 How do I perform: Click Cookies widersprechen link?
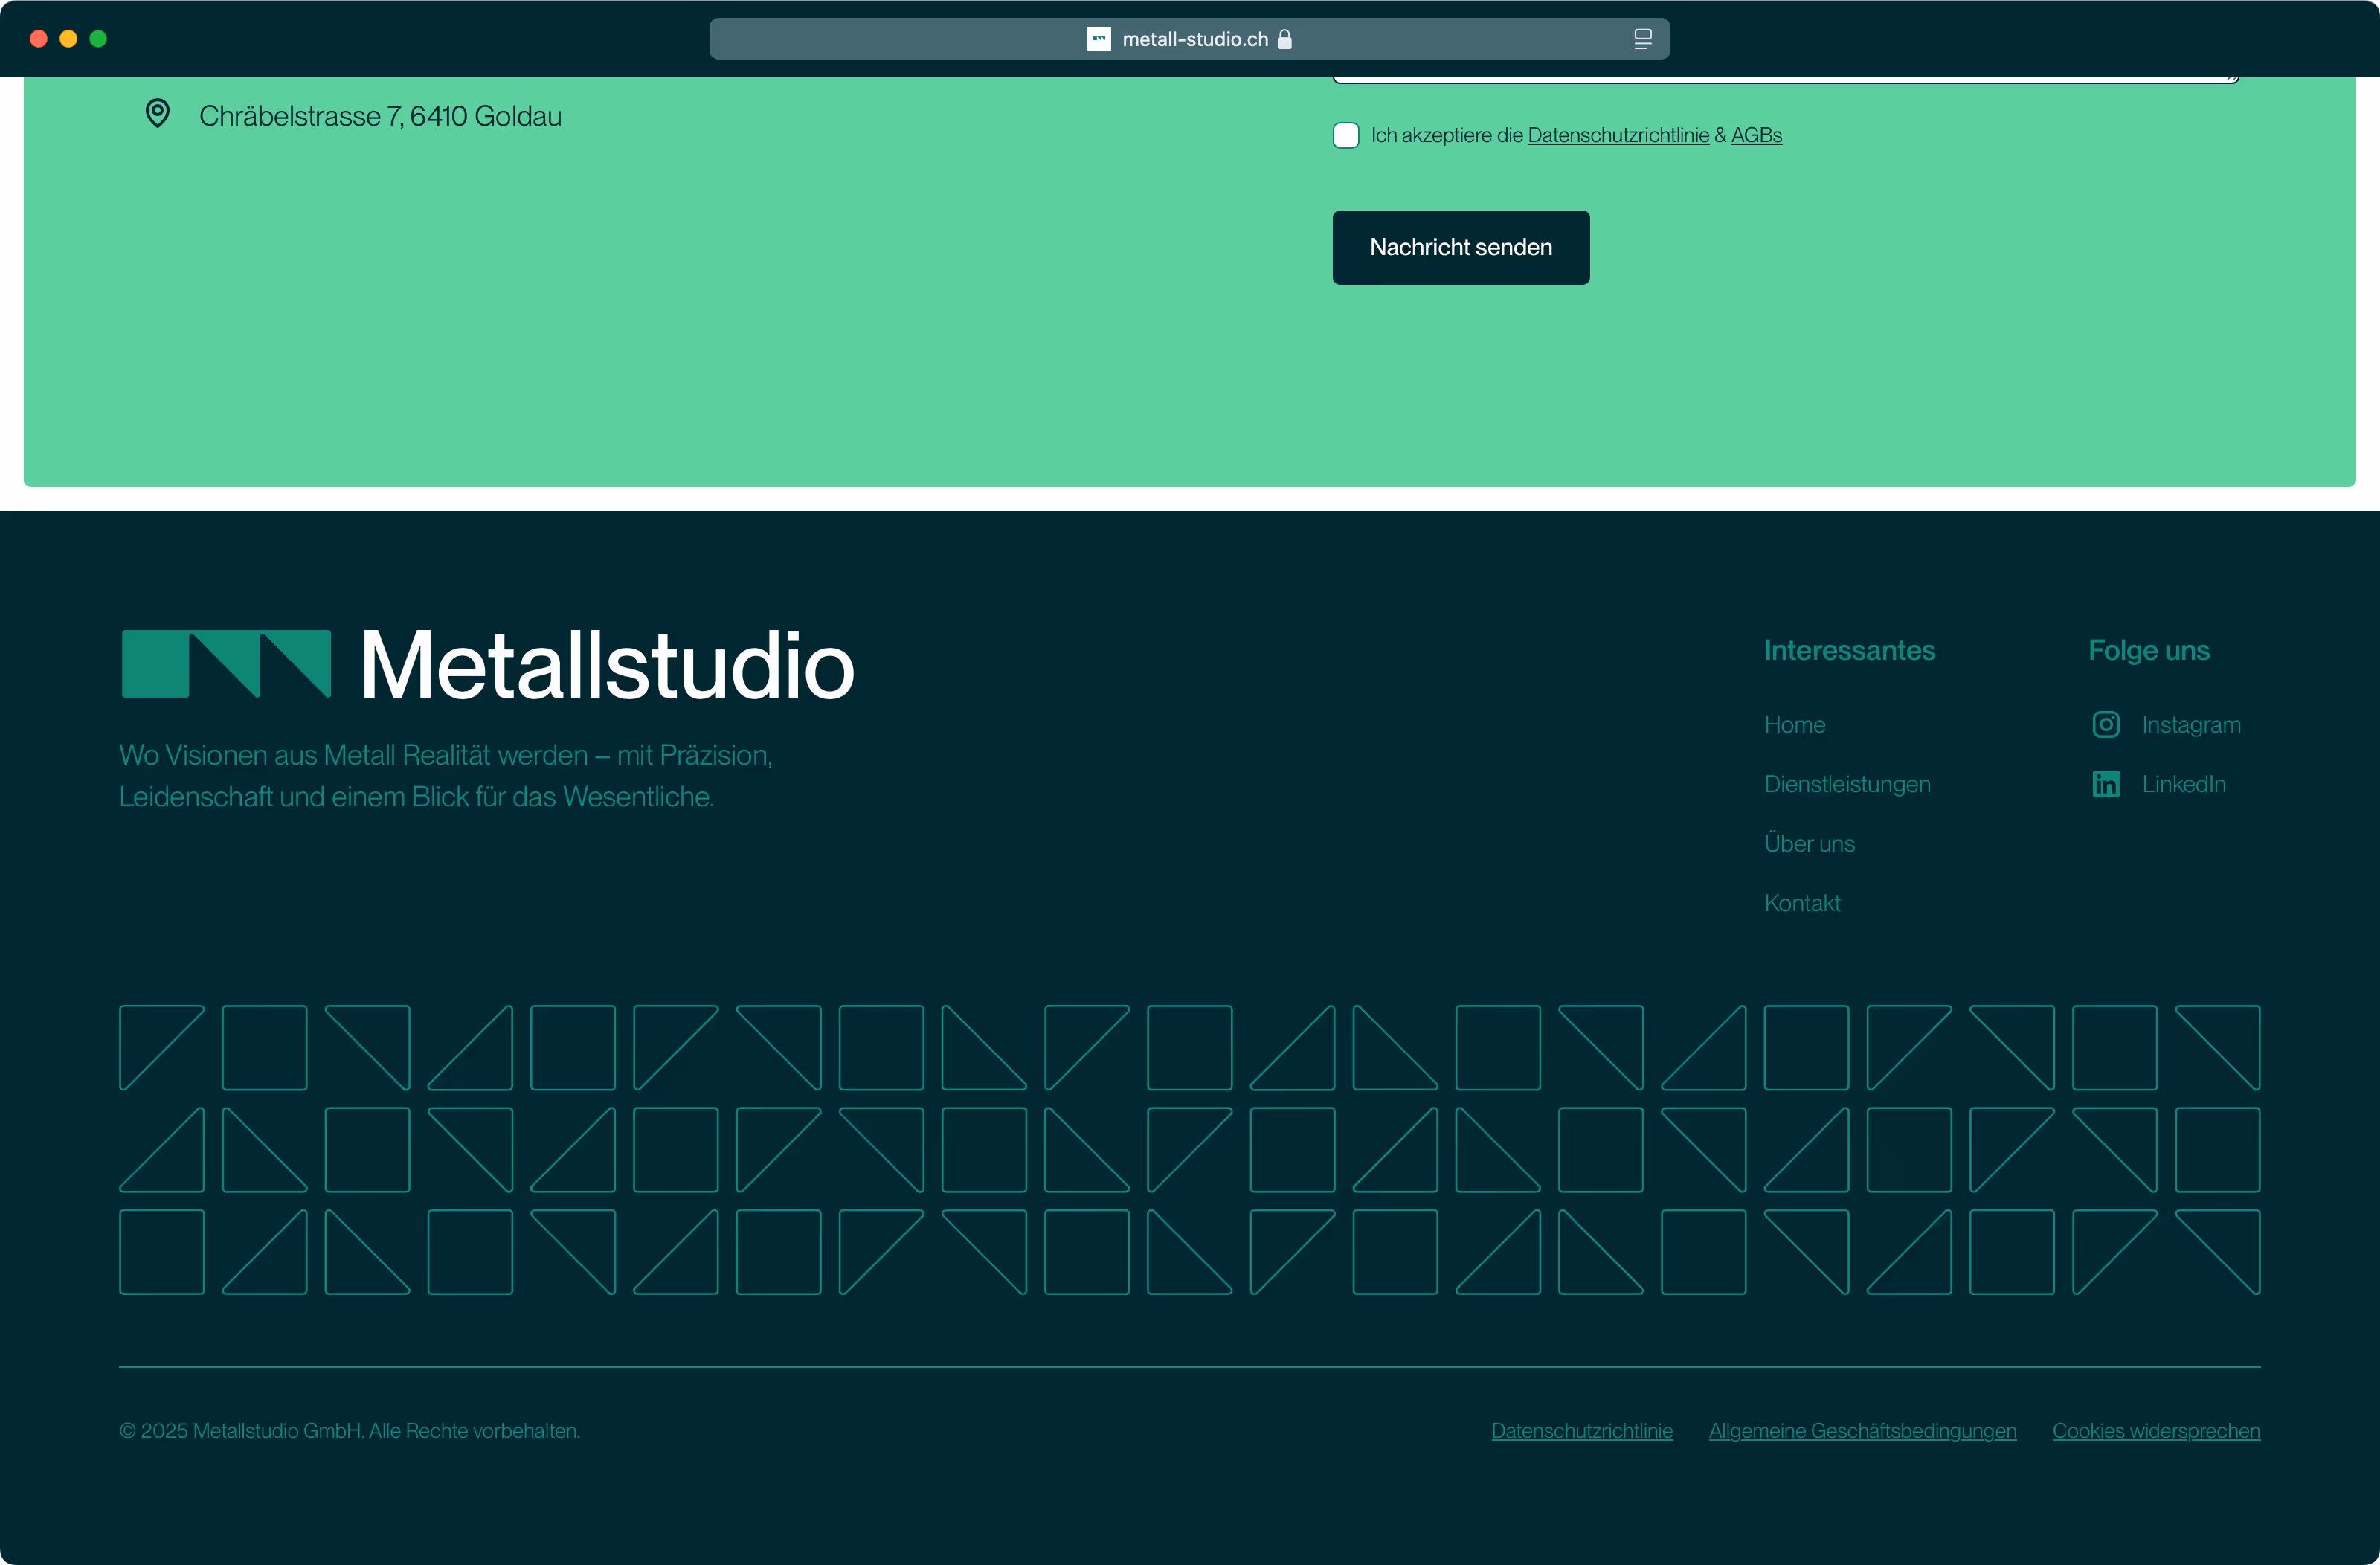(2156, 1431)
